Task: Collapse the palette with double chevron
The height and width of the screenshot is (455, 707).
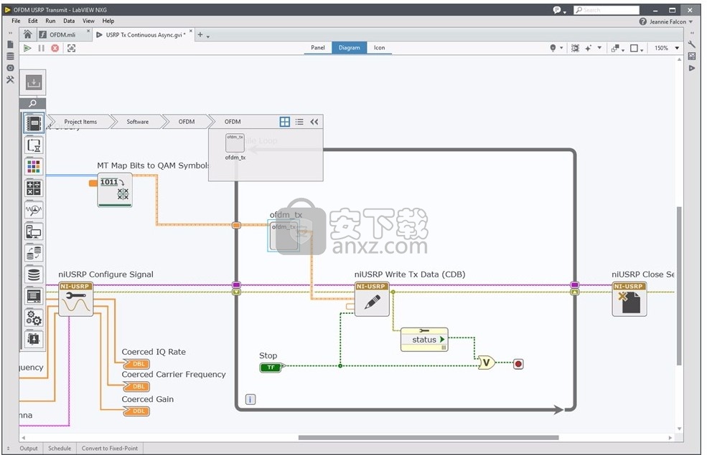Action: point(314,122)
